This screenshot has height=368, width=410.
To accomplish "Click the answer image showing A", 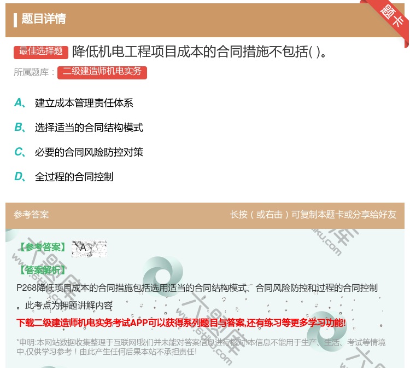I will (x=89, y=248).
